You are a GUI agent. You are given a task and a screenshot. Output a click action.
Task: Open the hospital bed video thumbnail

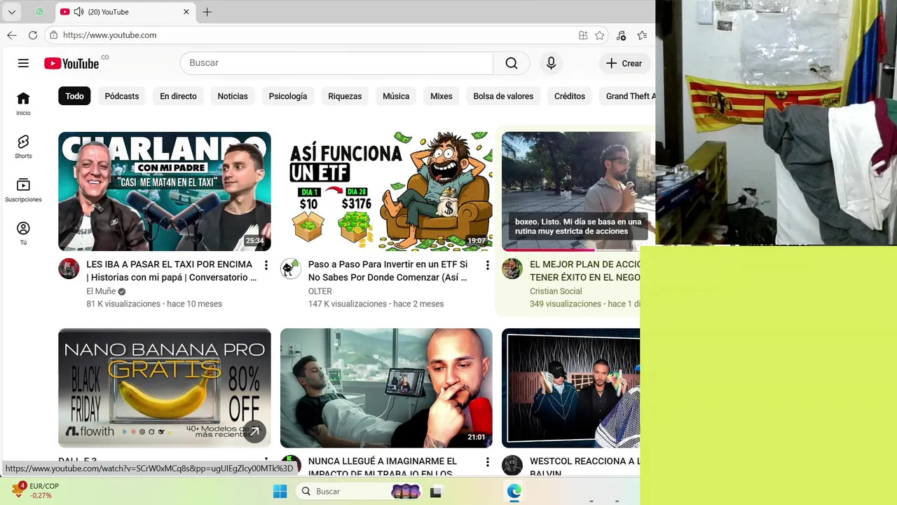[386, 388]
